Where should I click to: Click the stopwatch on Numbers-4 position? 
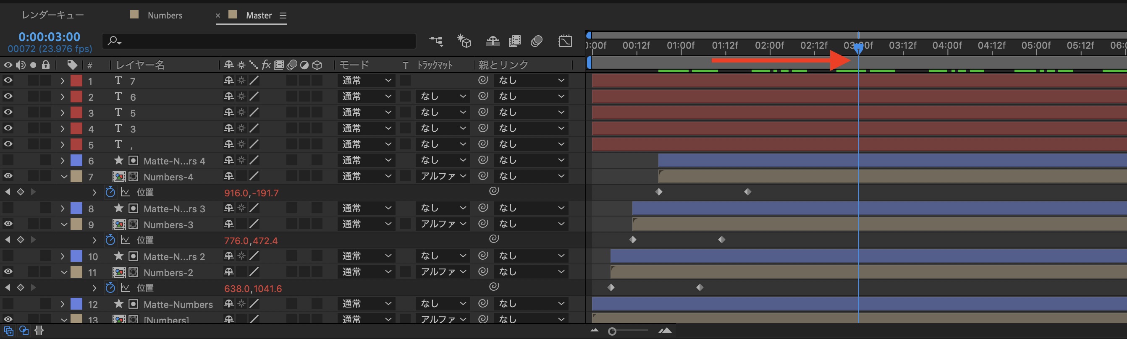(x=110, y=192)
